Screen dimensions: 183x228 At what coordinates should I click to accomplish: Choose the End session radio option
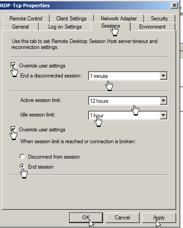[x=22, y=166]
